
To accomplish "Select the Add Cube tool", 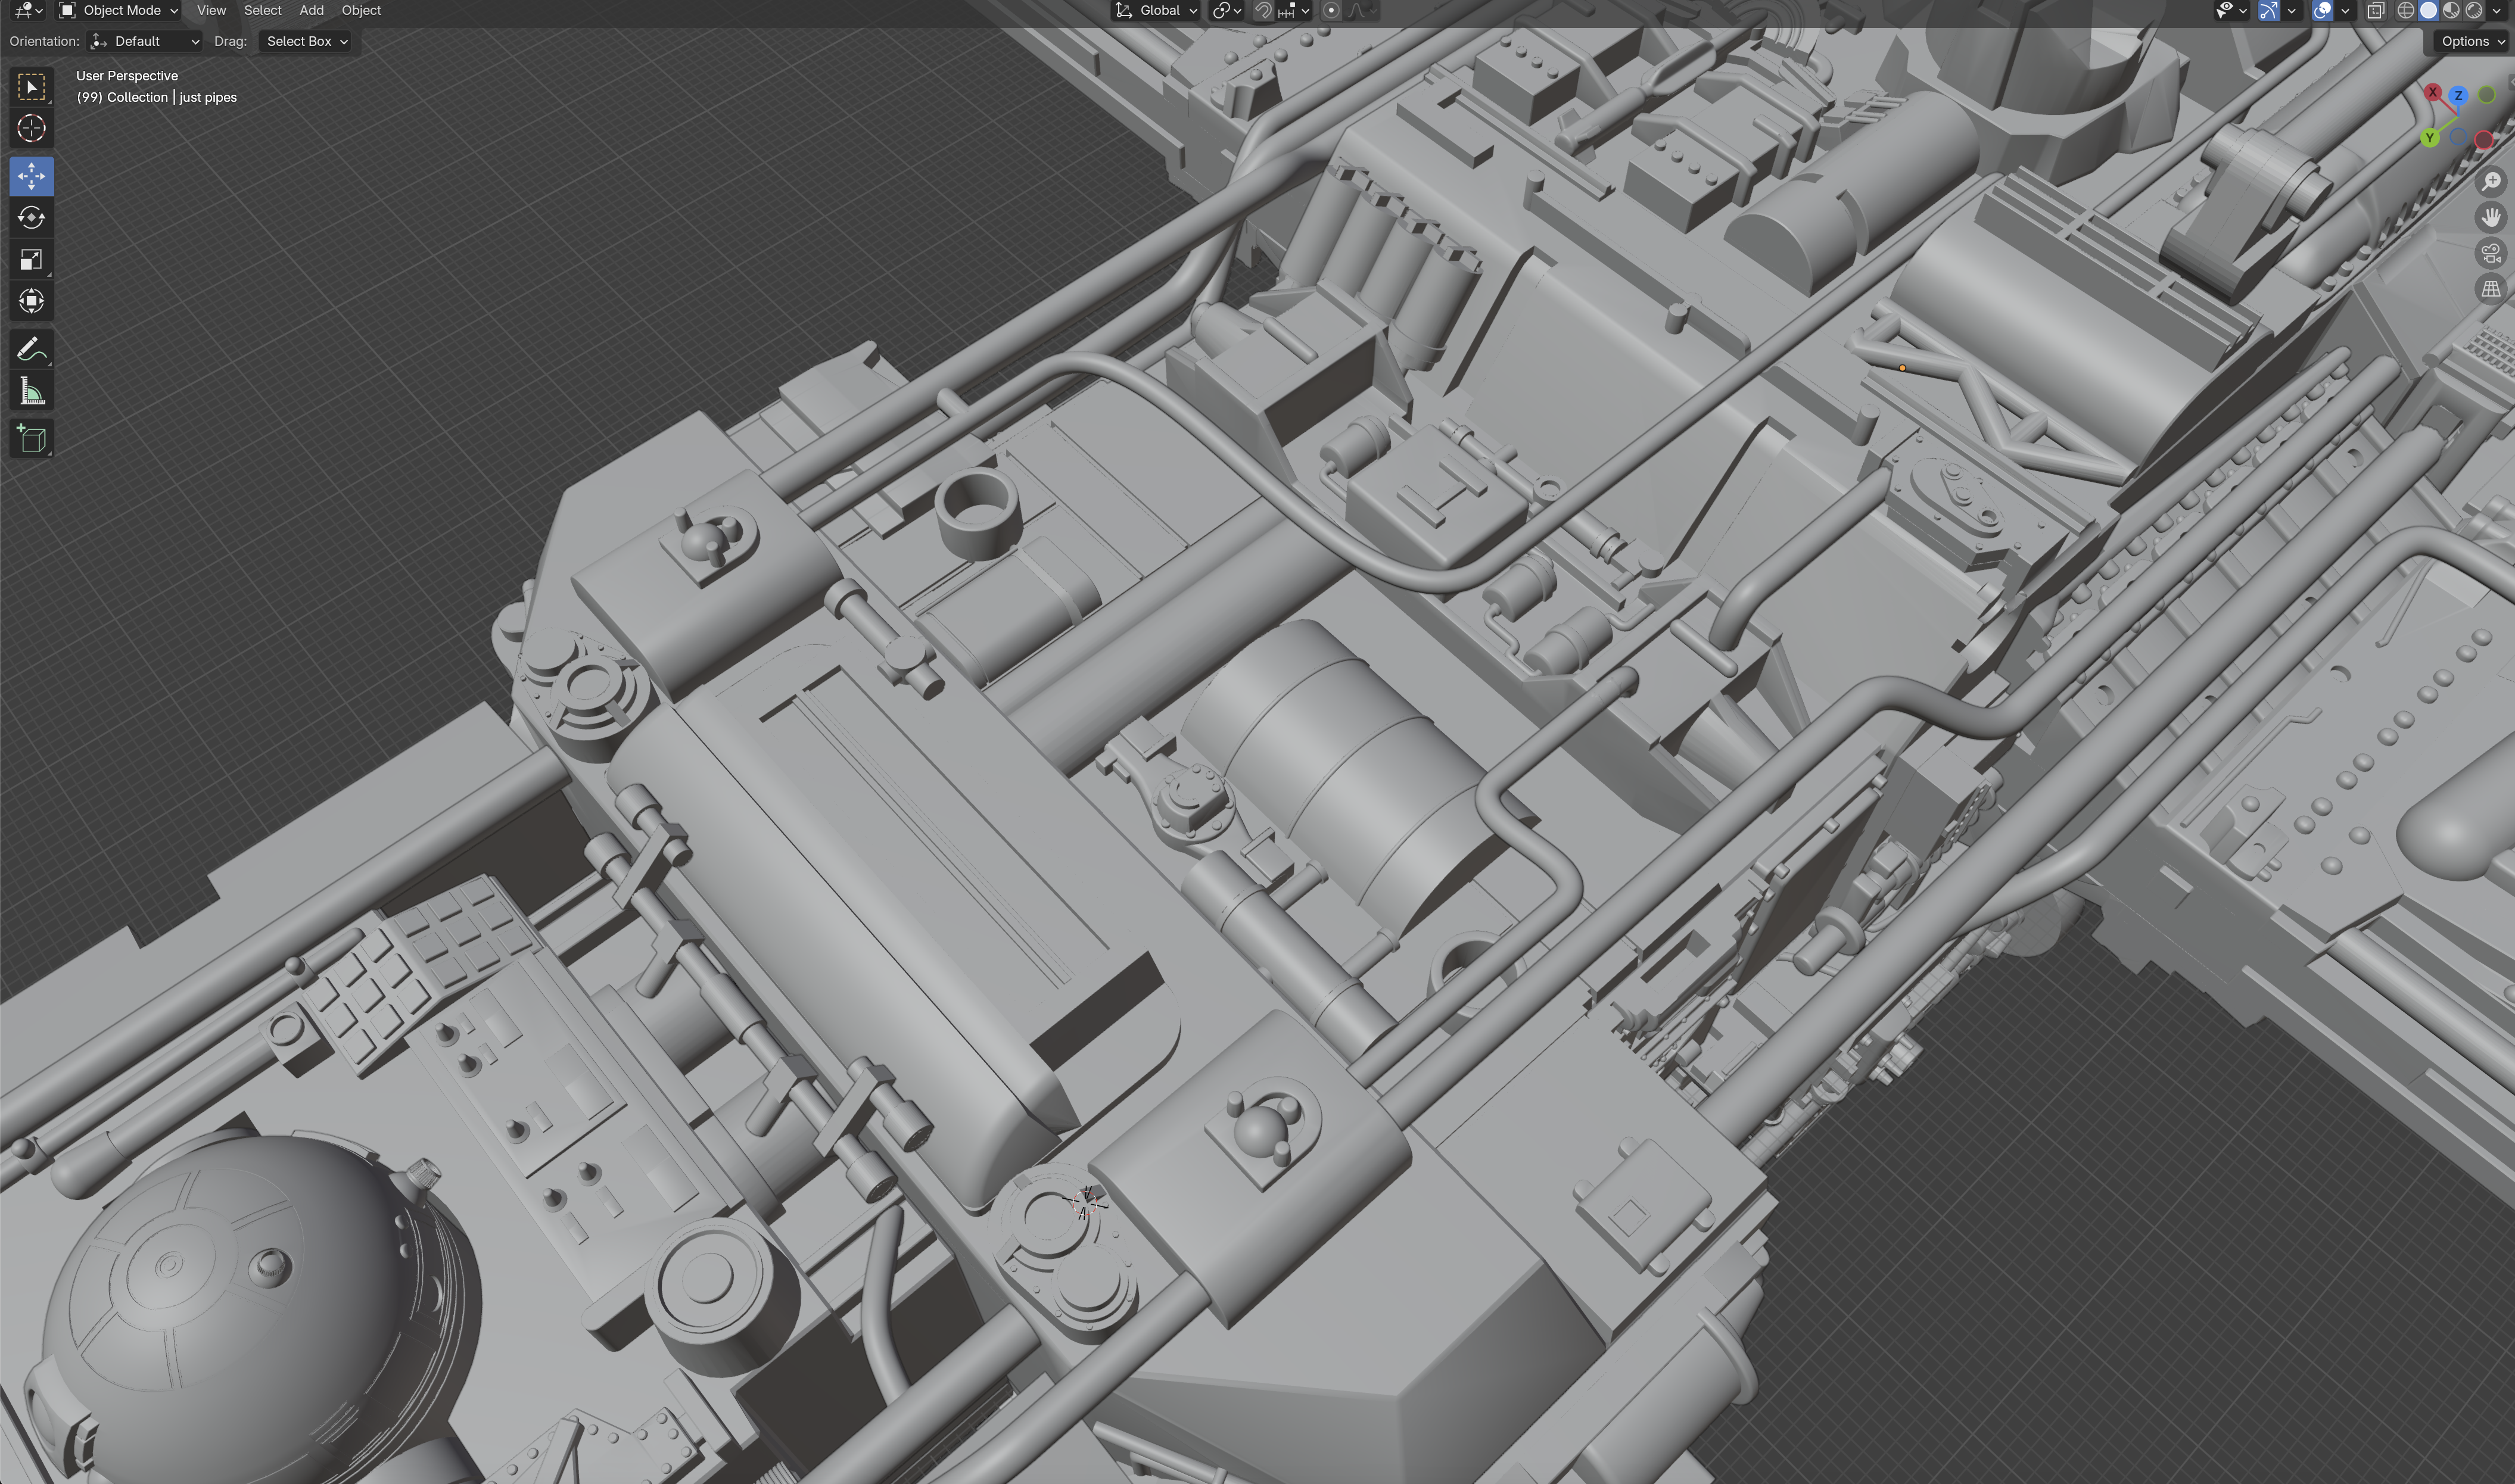I will [x=31, y=438].
